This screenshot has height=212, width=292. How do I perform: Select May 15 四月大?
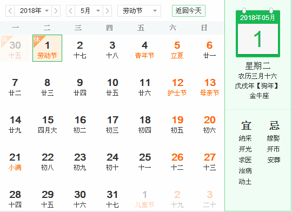[x=47, y=124]
